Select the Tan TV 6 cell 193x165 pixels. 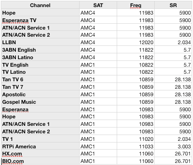pos(40,80)
